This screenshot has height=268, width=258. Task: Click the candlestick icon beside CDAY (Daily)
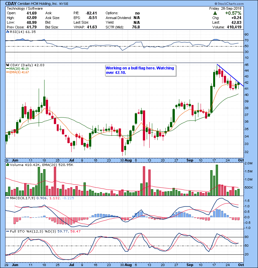[7, 65]
